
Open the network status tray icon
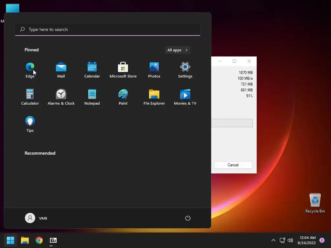tap(282, 240)
